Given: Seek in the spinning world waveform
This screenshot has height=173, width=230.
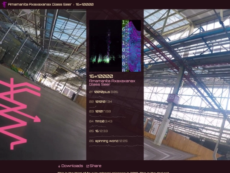Looking at the screenshot, I should (116, 146).
